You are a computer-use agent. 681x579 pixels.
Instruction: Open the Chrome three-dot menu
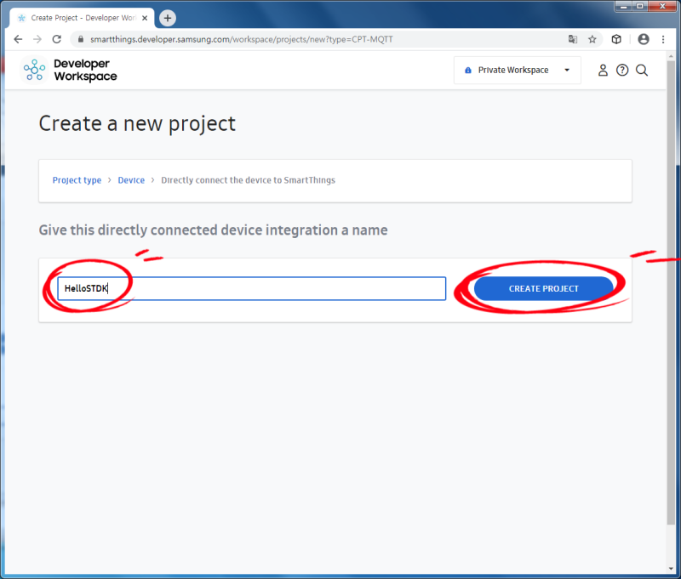point(663,38)
